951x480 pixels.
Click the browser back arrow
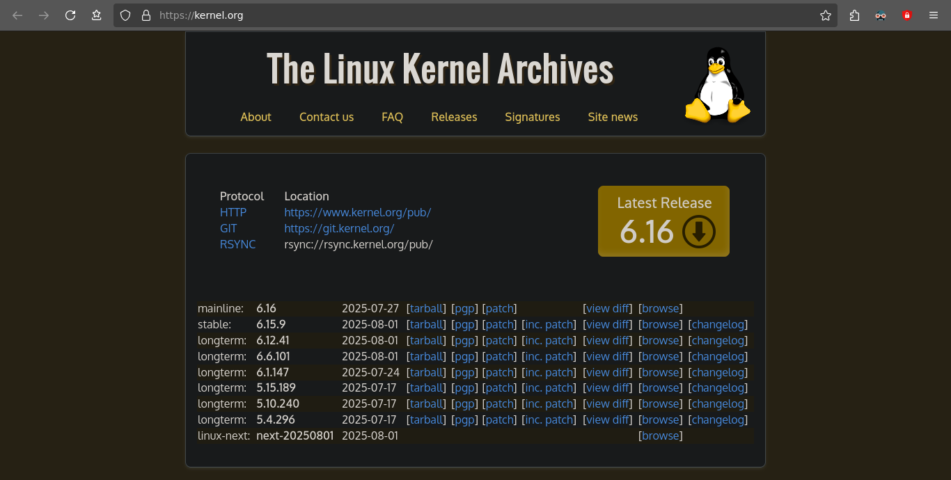(17, 15)
